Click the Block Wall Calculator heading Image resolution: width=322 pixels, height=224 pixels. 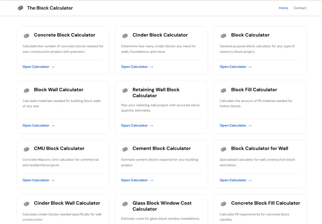[x=59, y=90]
